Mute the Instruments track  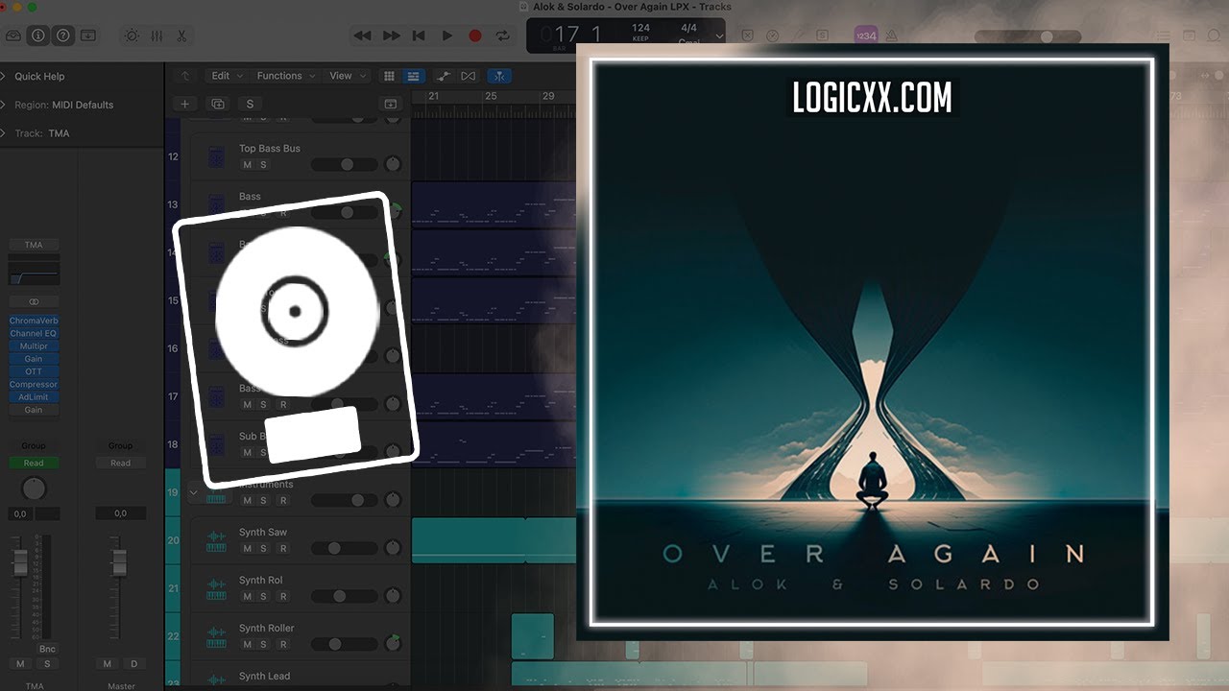pyautogui.click(x=247, y=500)
